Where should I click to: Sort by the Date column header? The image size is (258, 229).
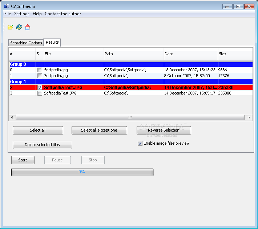tap(191, 54)
